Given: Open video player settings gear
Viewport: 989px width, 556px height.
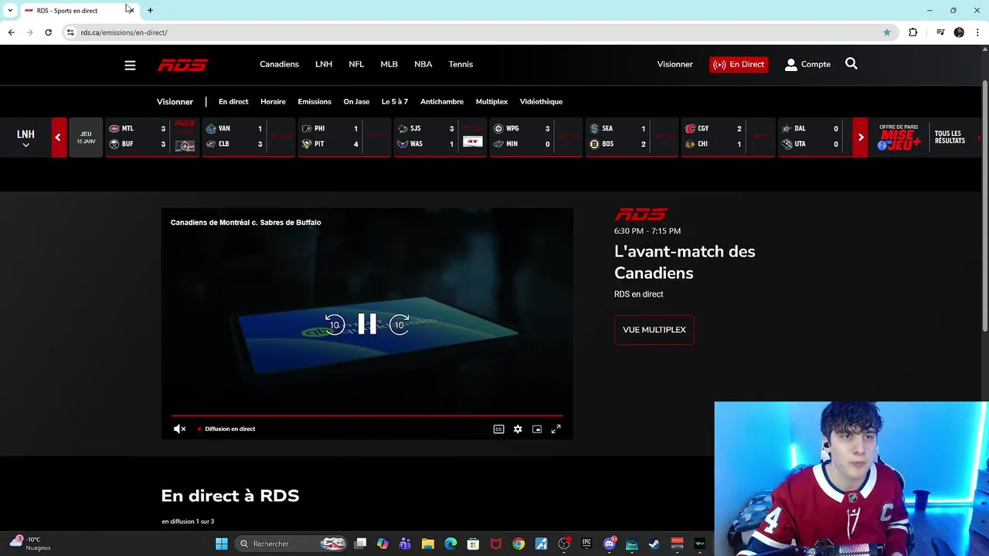Looking at the screenshot, I should [518, 429].
